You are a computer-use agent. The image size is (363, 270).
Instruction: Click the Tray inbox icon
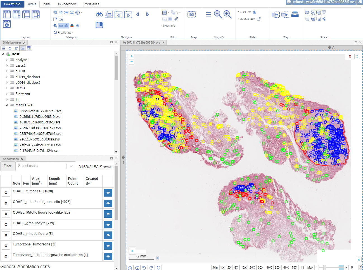[295, 15]
